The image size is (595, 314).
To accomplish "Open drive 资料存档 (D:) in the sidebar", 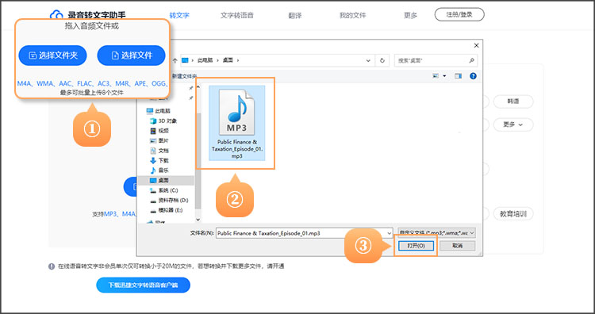I will point(169,200).
